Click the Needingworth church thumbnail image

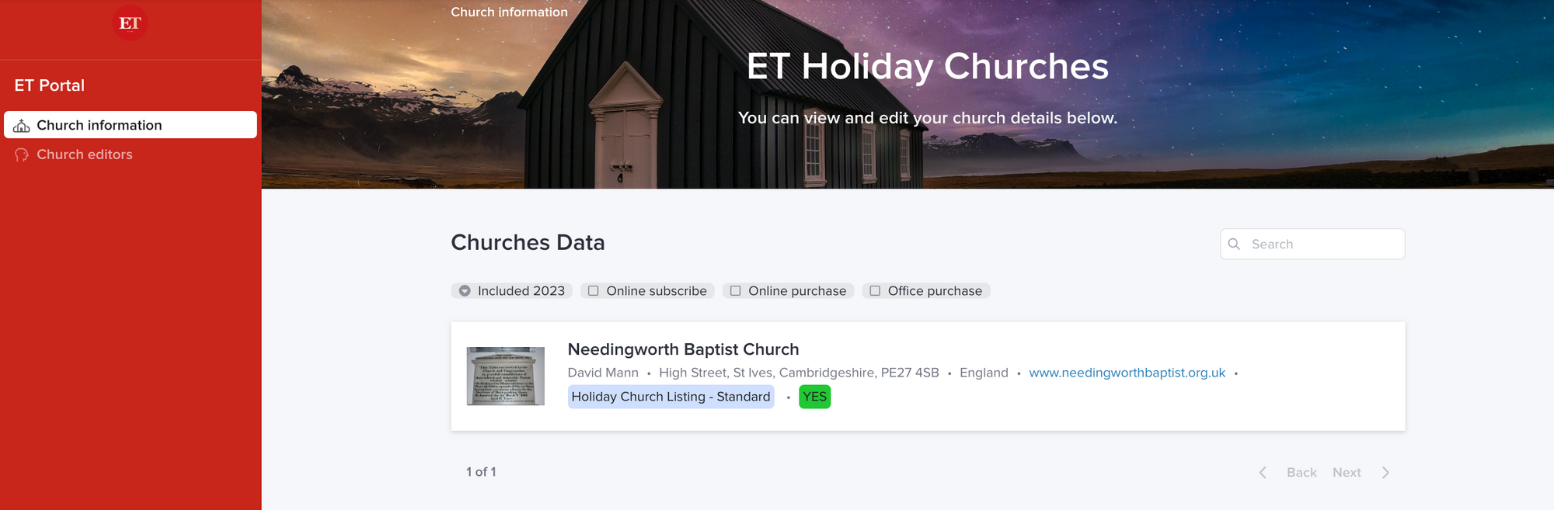click(506, 376)
